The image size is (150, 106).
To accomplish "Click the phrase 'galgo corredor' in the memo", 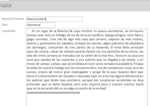I will 37,39.
